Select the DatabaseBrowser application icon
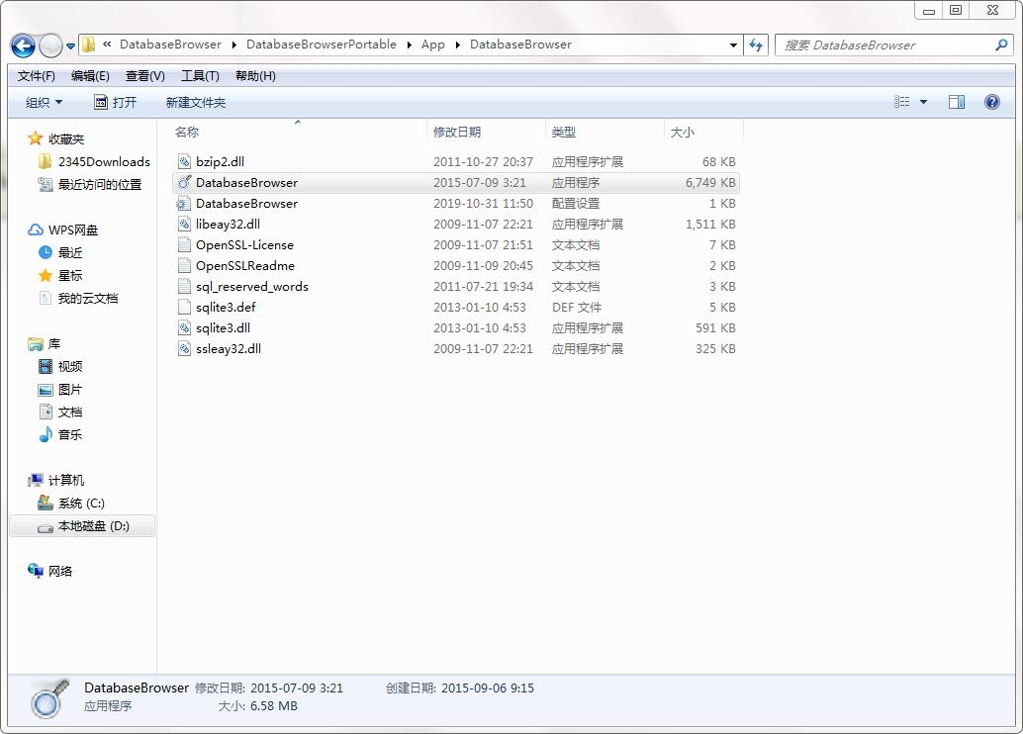1023x734 pixels. (x=185, y=183)
